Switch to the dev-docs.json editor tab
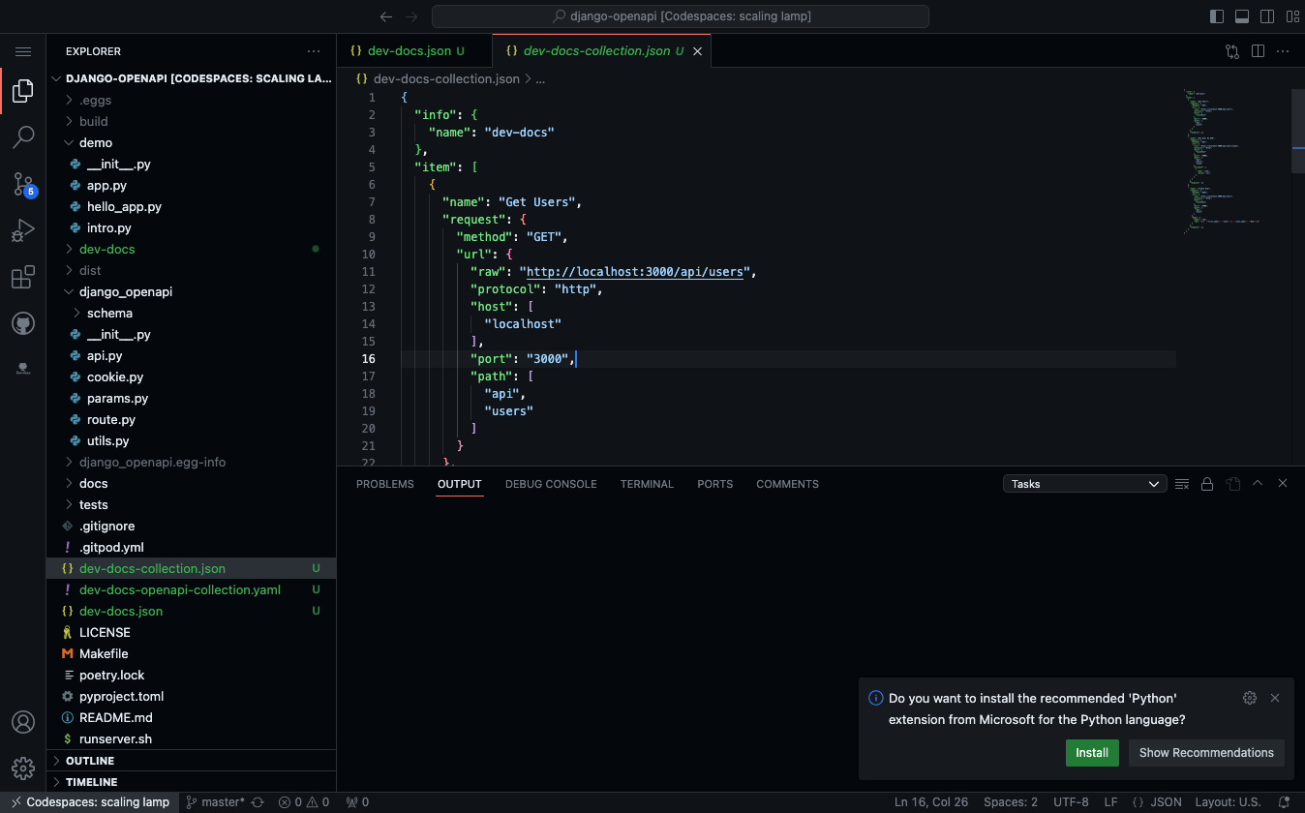1305x813 pixels. (409, 51)
